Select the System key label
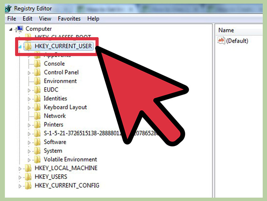Viewport: 267px width, 201px height. (x=53, y=151)
